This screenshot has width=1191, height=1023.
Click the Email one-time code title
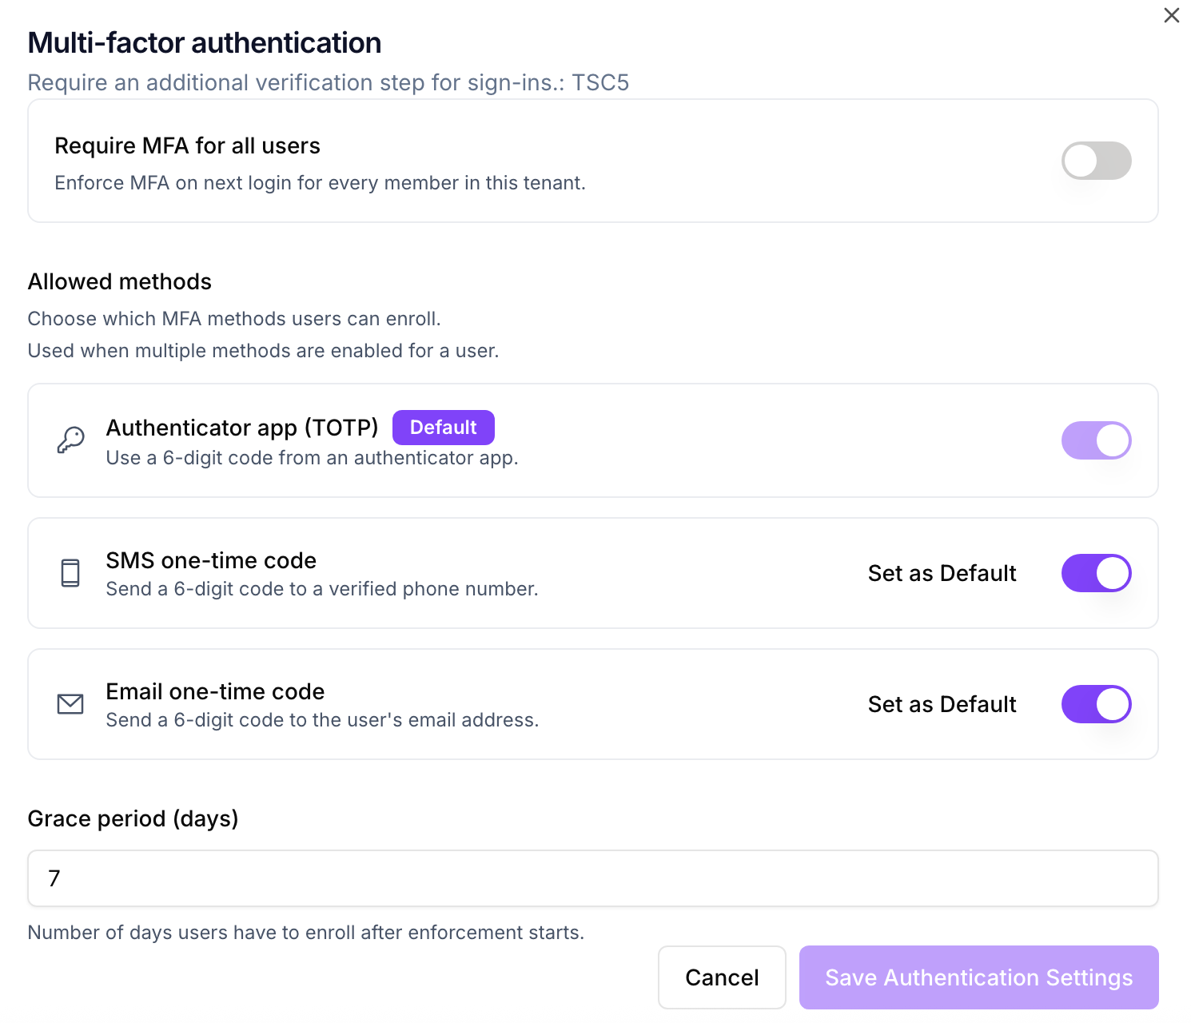[215, 691]
